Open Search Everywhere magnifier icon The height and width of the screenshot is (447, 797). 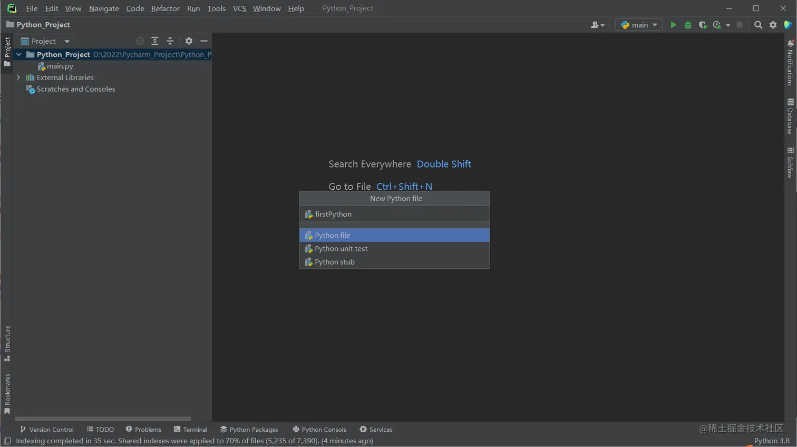[758, 25]
